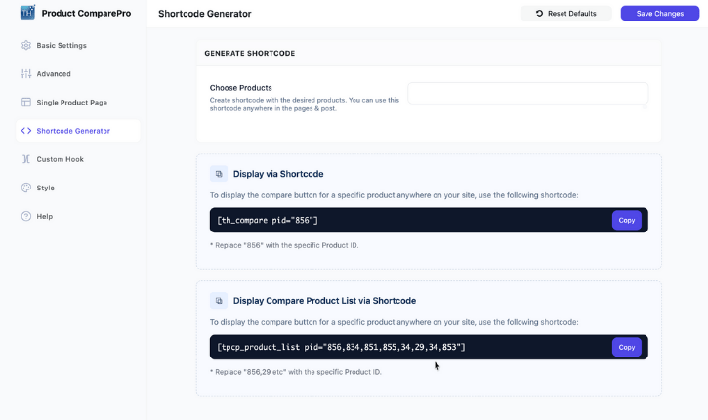Click the Custom Hook icon

click(26, 159)
